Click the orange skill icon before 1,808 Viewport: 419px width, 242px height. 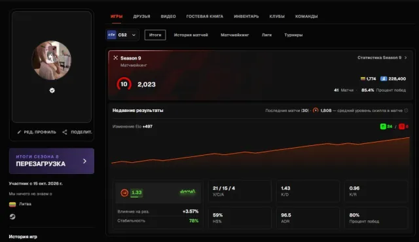(316, 110)
